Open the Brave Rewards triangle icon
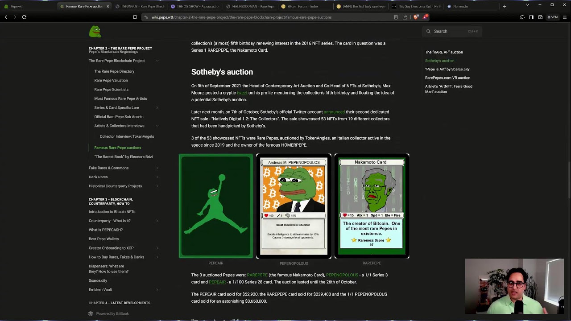The image size is (571, 321). (x=425, y=17)
